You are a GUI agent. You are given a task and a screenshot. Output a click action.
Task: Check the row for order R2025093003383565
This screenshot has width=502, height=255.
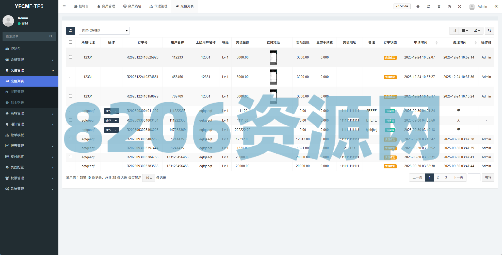tap(71, 166)
